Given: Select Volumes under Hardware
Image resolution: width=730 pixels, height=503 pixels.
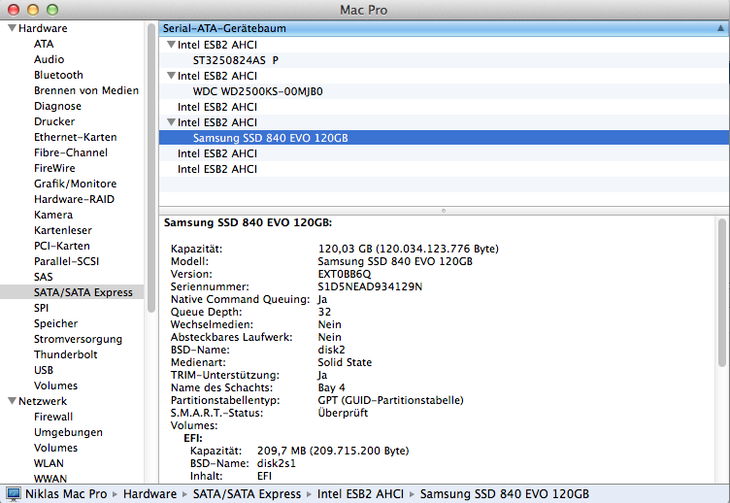Looking at the screenshot, I should point(55,386).
